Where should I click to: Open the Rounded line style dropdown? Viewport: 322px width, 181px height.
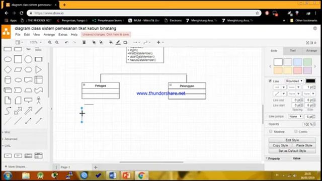(294, 81)
